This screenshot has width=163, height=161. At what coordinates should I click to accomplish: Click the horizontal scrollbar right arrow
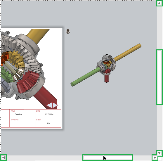[x=155, y=157]
